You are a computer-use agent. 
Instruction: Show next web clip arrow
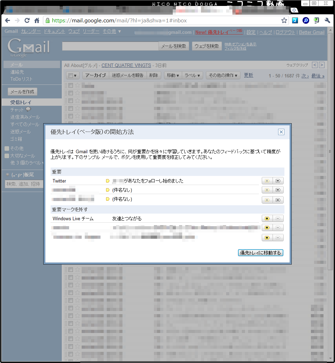click(322, 65)
